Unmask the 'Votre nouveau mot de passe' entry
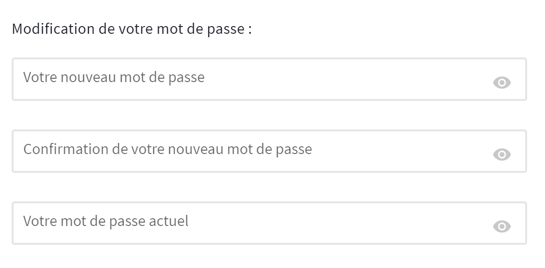Viewport: 545px width, 268px height. tap(502, 83)
